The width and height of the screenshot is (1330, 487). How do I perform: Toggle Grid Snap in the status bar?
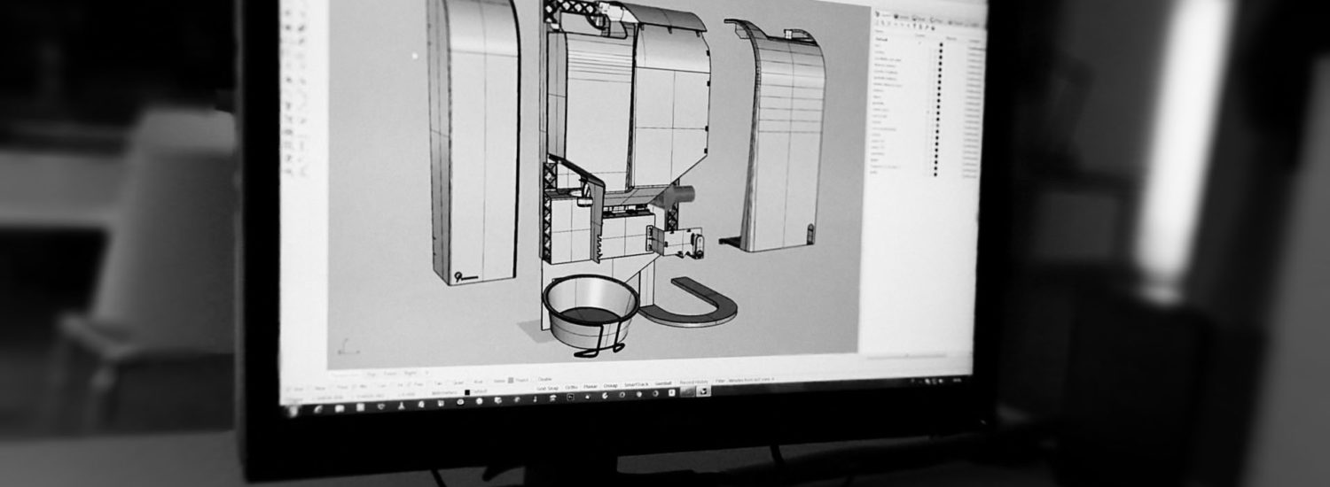point(548,388)
